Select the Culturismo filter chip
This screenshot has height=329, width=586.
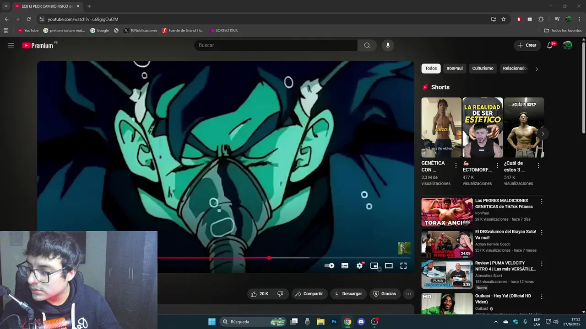483,69
